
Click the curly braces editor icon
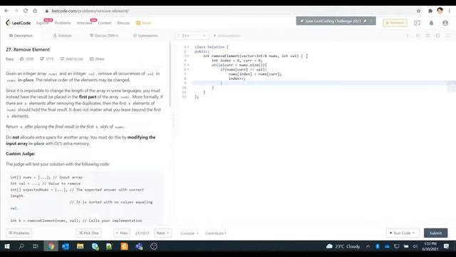418,36
